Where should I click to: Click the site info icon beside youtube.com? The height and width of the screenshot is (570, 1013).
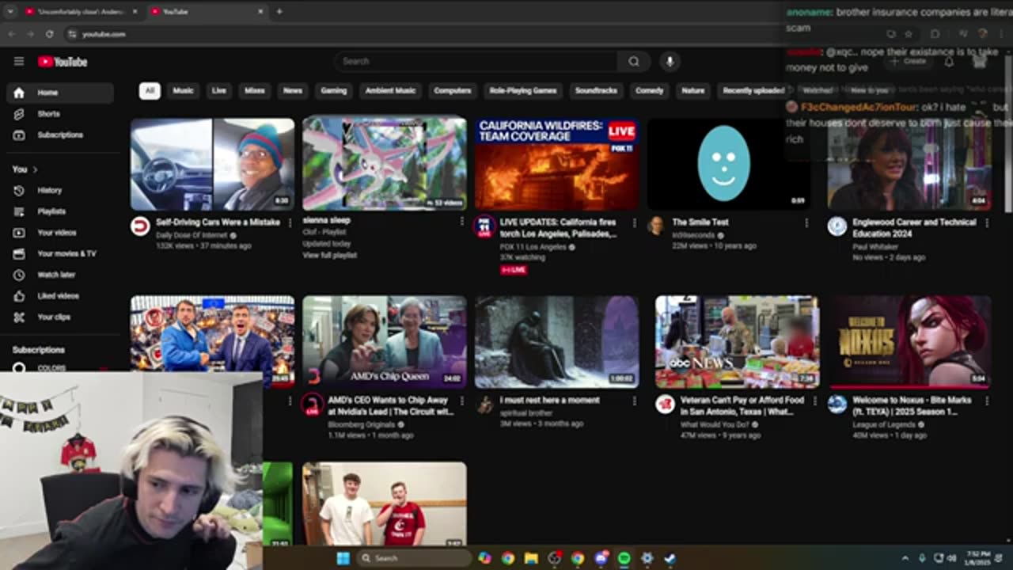click(x=72, y=34)
